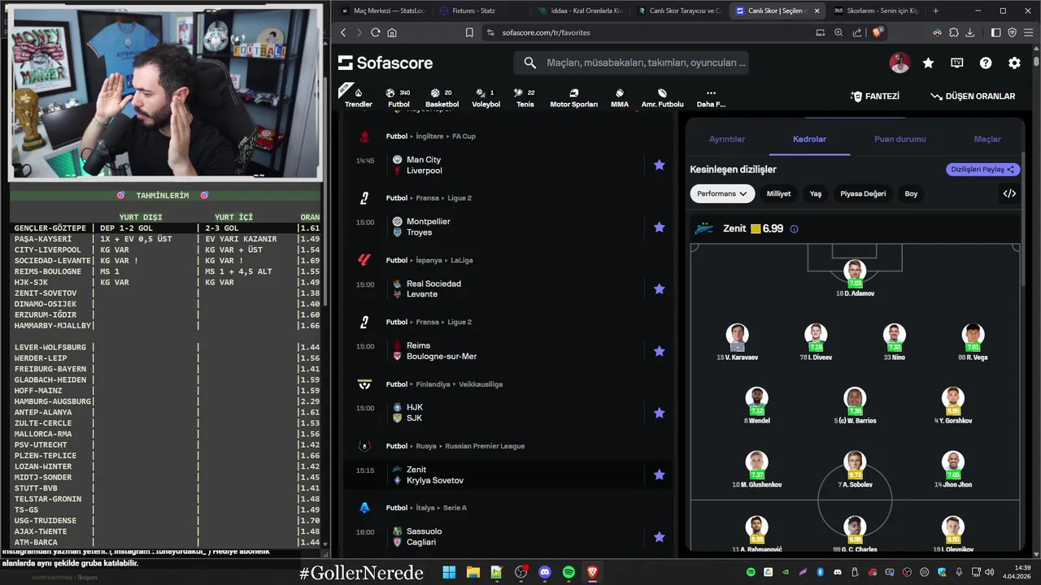Viewport: 1041px width, 585px height.
Task: Open Brave Shields lion icon
Action: (877, 32)
